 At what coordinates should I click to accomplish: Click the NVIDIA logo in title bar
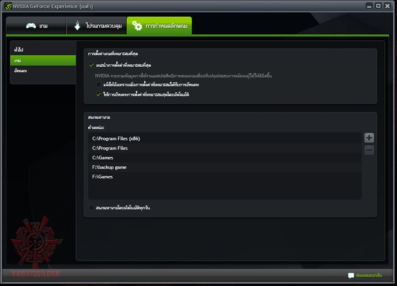[x=8, y=6]
